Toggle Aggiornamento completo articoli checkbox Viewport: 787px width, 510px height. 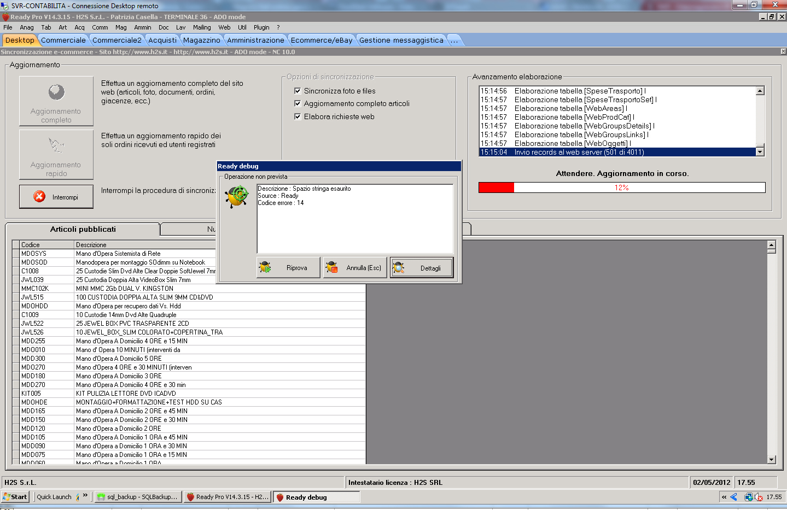coord(298,103)
